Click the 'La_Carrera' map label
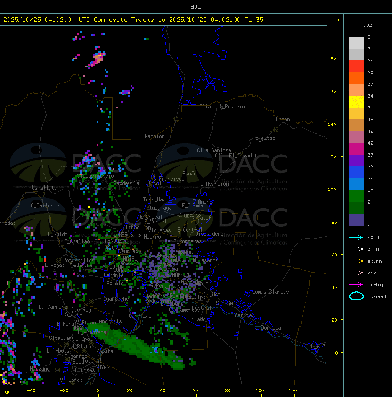The height and width of the screenshot is (397, 392). 53,307
